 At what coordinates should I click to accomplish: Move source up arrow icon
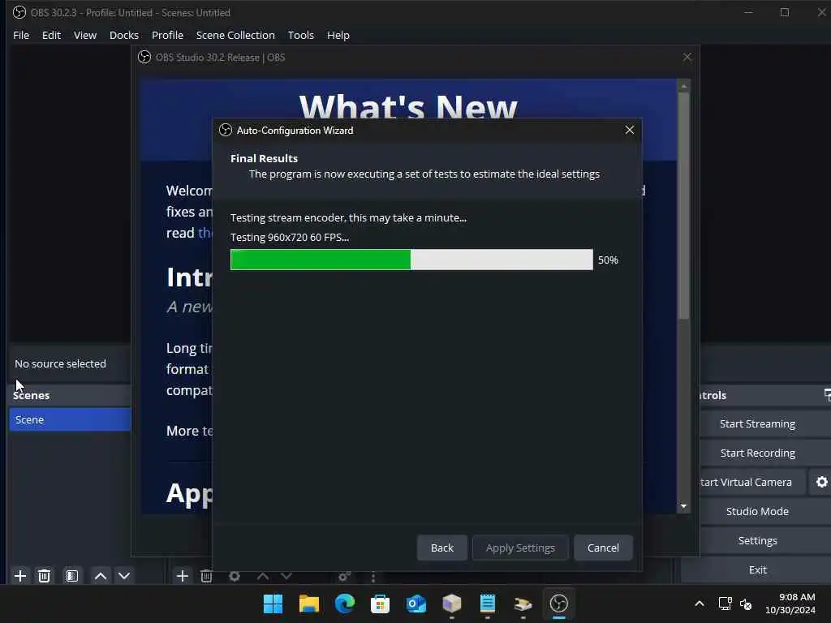click(x=263, y=576)
